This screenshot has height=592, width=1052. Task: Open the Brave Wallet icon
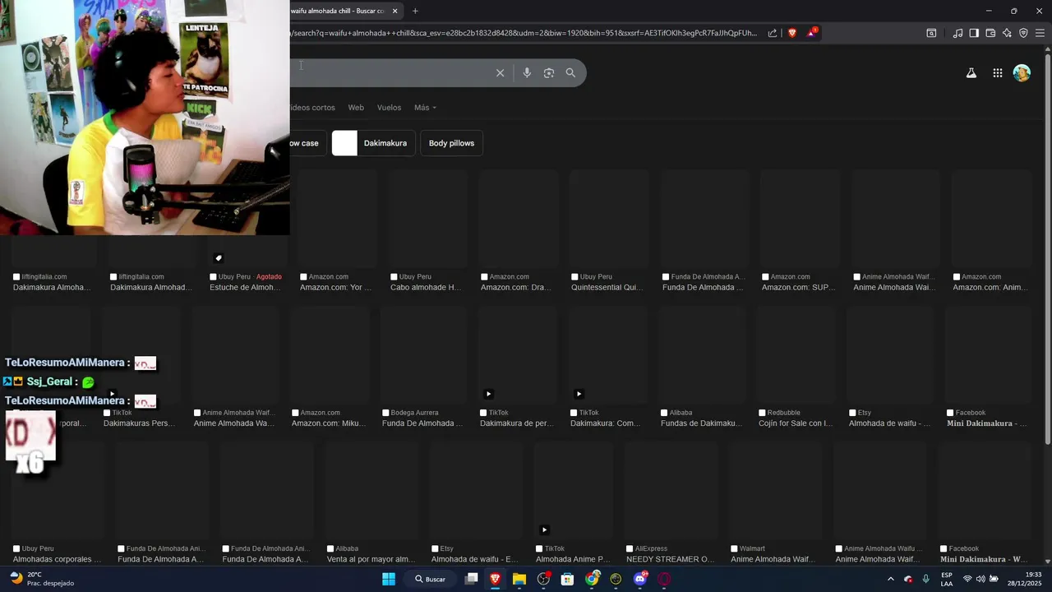pyautogui.click(x=990, y=33)
